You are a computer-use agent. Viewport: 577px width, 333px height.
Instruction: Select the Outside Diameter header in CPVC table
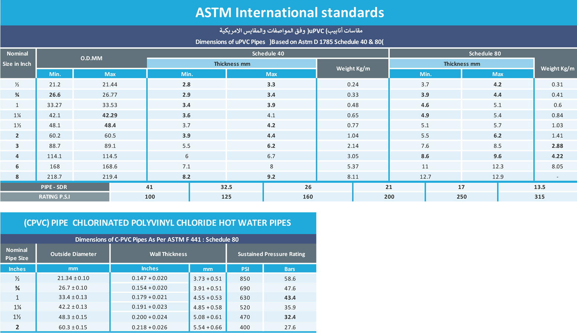point(73,254)
